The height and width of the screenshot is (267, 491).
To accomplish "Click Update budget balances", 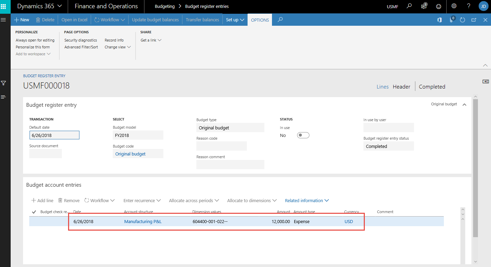I will (x=155, y=20).
